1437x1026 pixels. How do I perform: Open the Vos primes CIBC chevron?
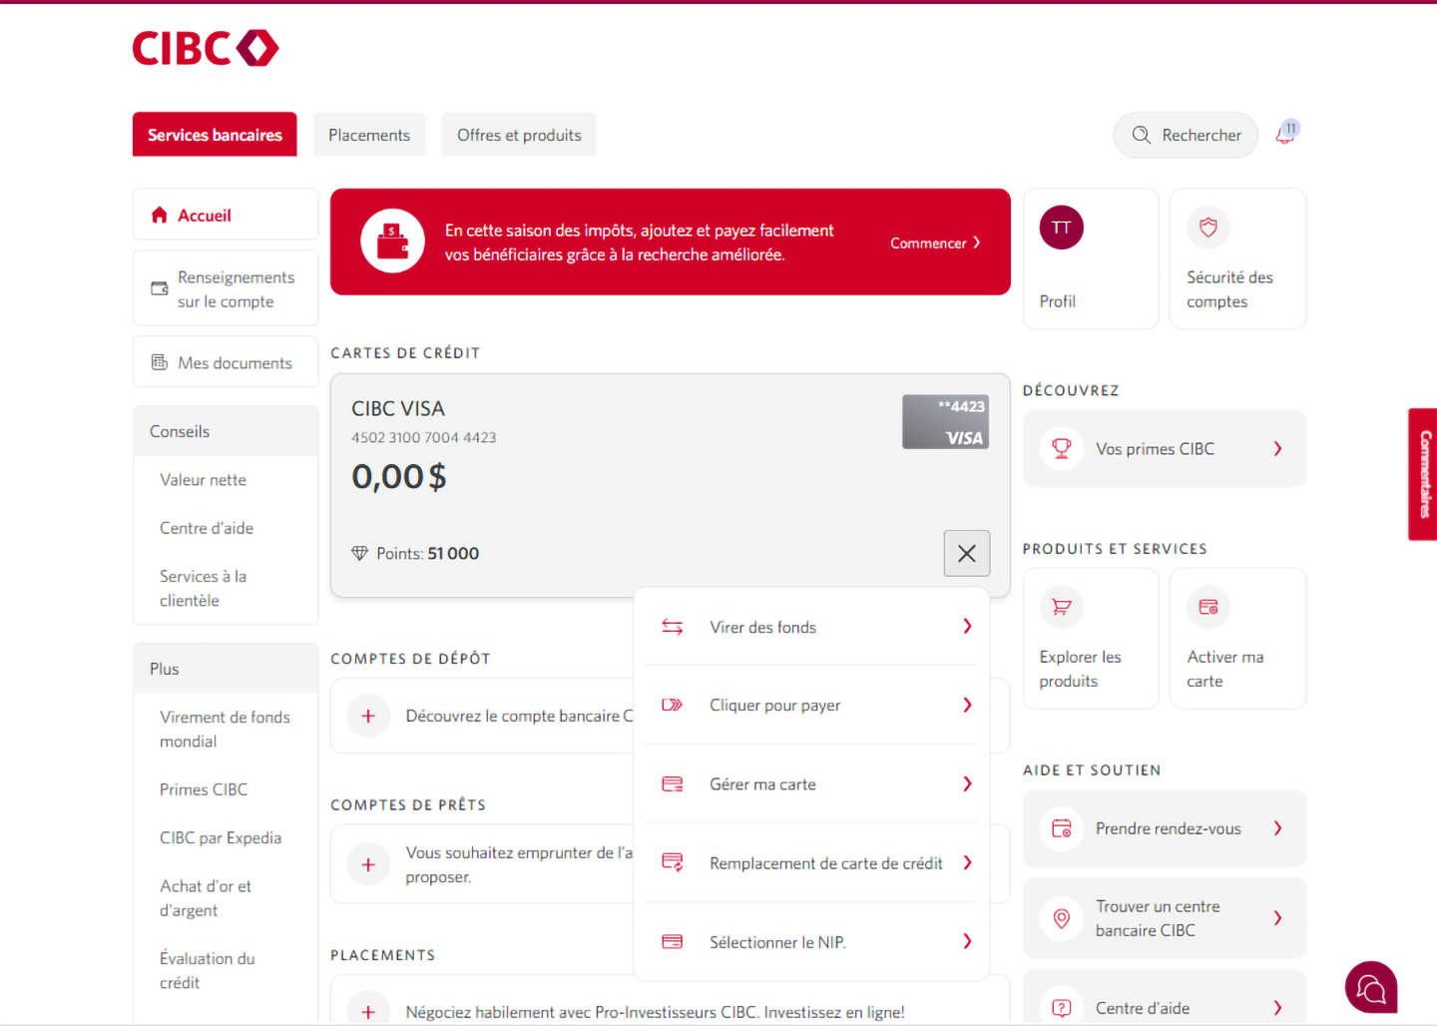1277,449
